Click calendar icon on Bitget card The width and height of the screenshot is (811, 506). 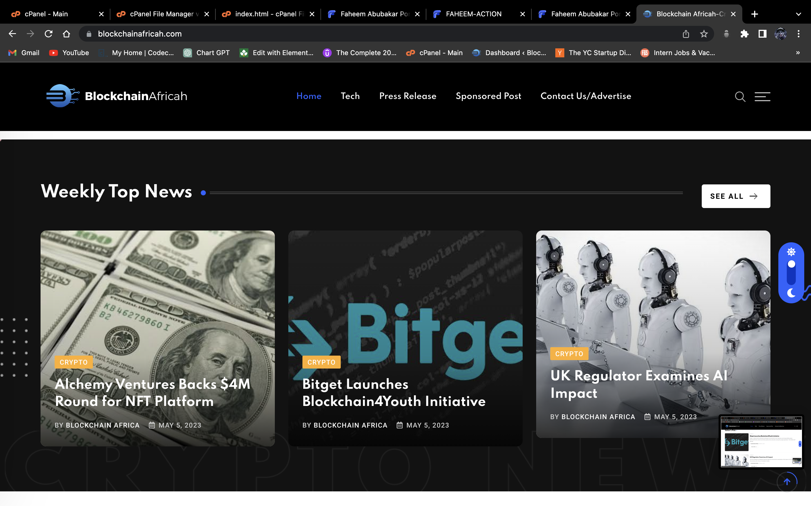pos(400,425)
